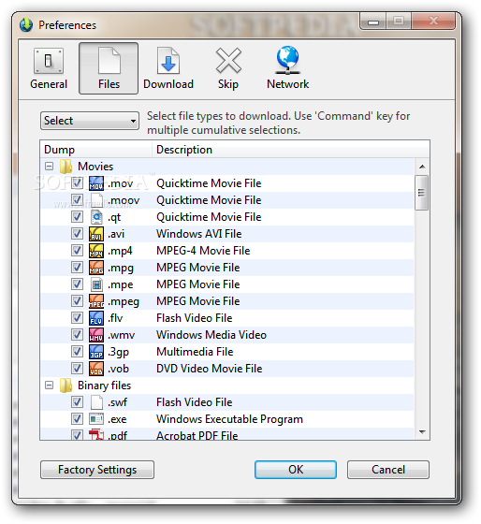Click the Factory Settings button
The image size is (481, 524).
point(97,470)
